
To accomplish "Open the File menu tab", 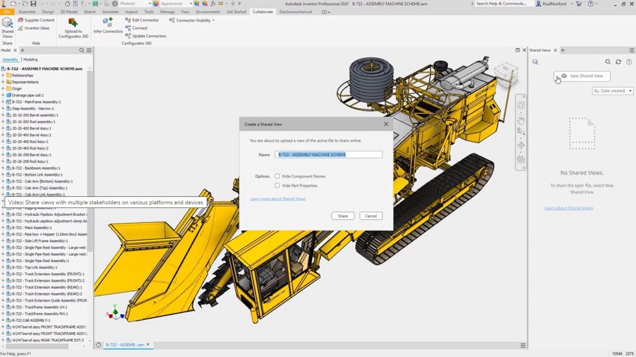I will 7,12.
